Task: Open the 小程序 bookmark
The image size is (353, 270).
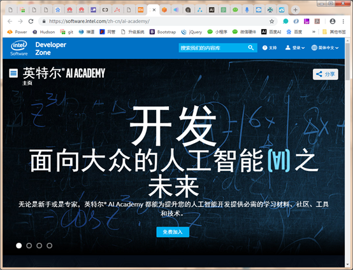Action: pyautogui.click(x=217, y=32)
